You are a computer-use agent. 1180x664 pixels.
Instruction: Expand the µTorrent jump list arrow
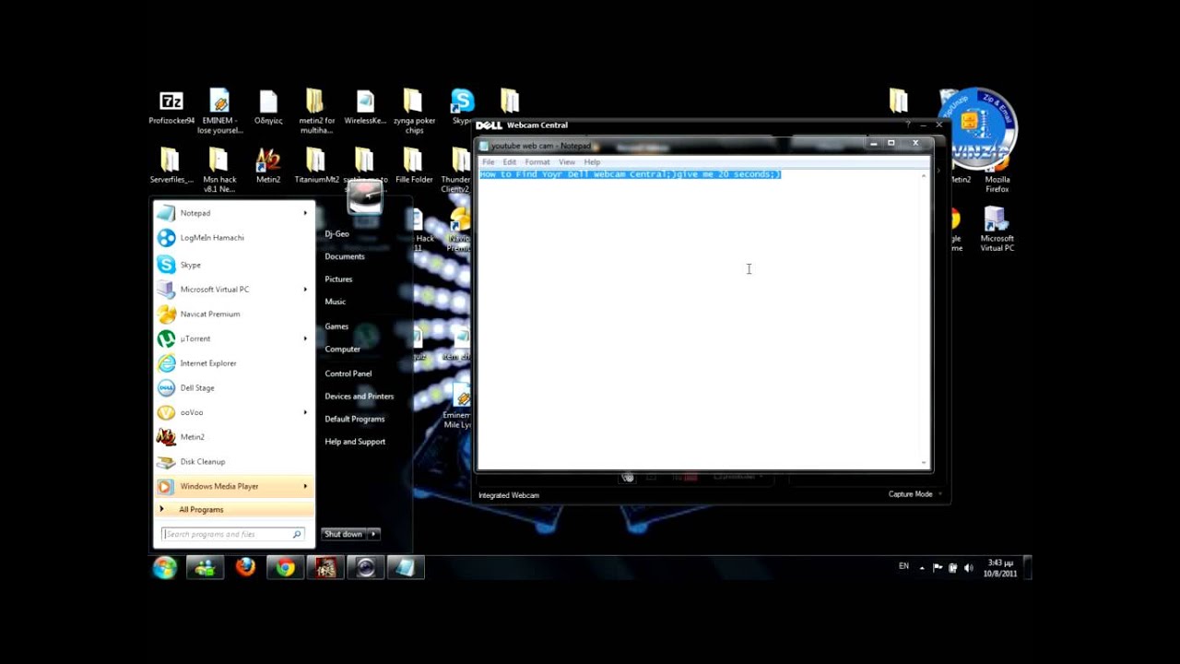pyautogui.click(x=305, y=338)
